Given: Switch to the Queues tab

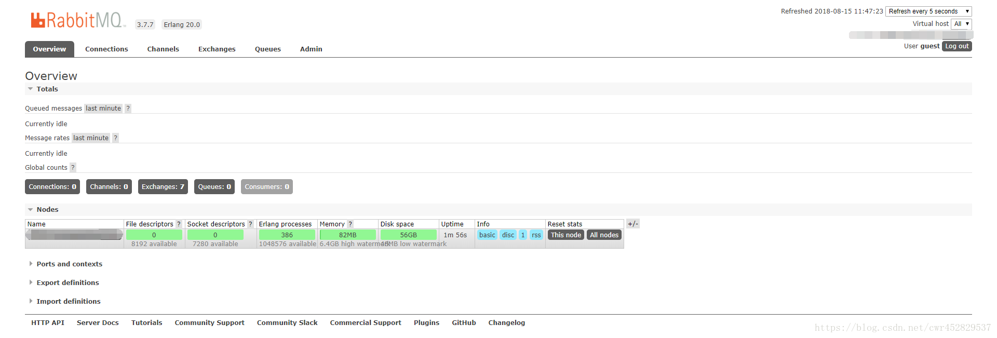Looking at the screenshot, I should pyautogui.click(x=268, y=49).
